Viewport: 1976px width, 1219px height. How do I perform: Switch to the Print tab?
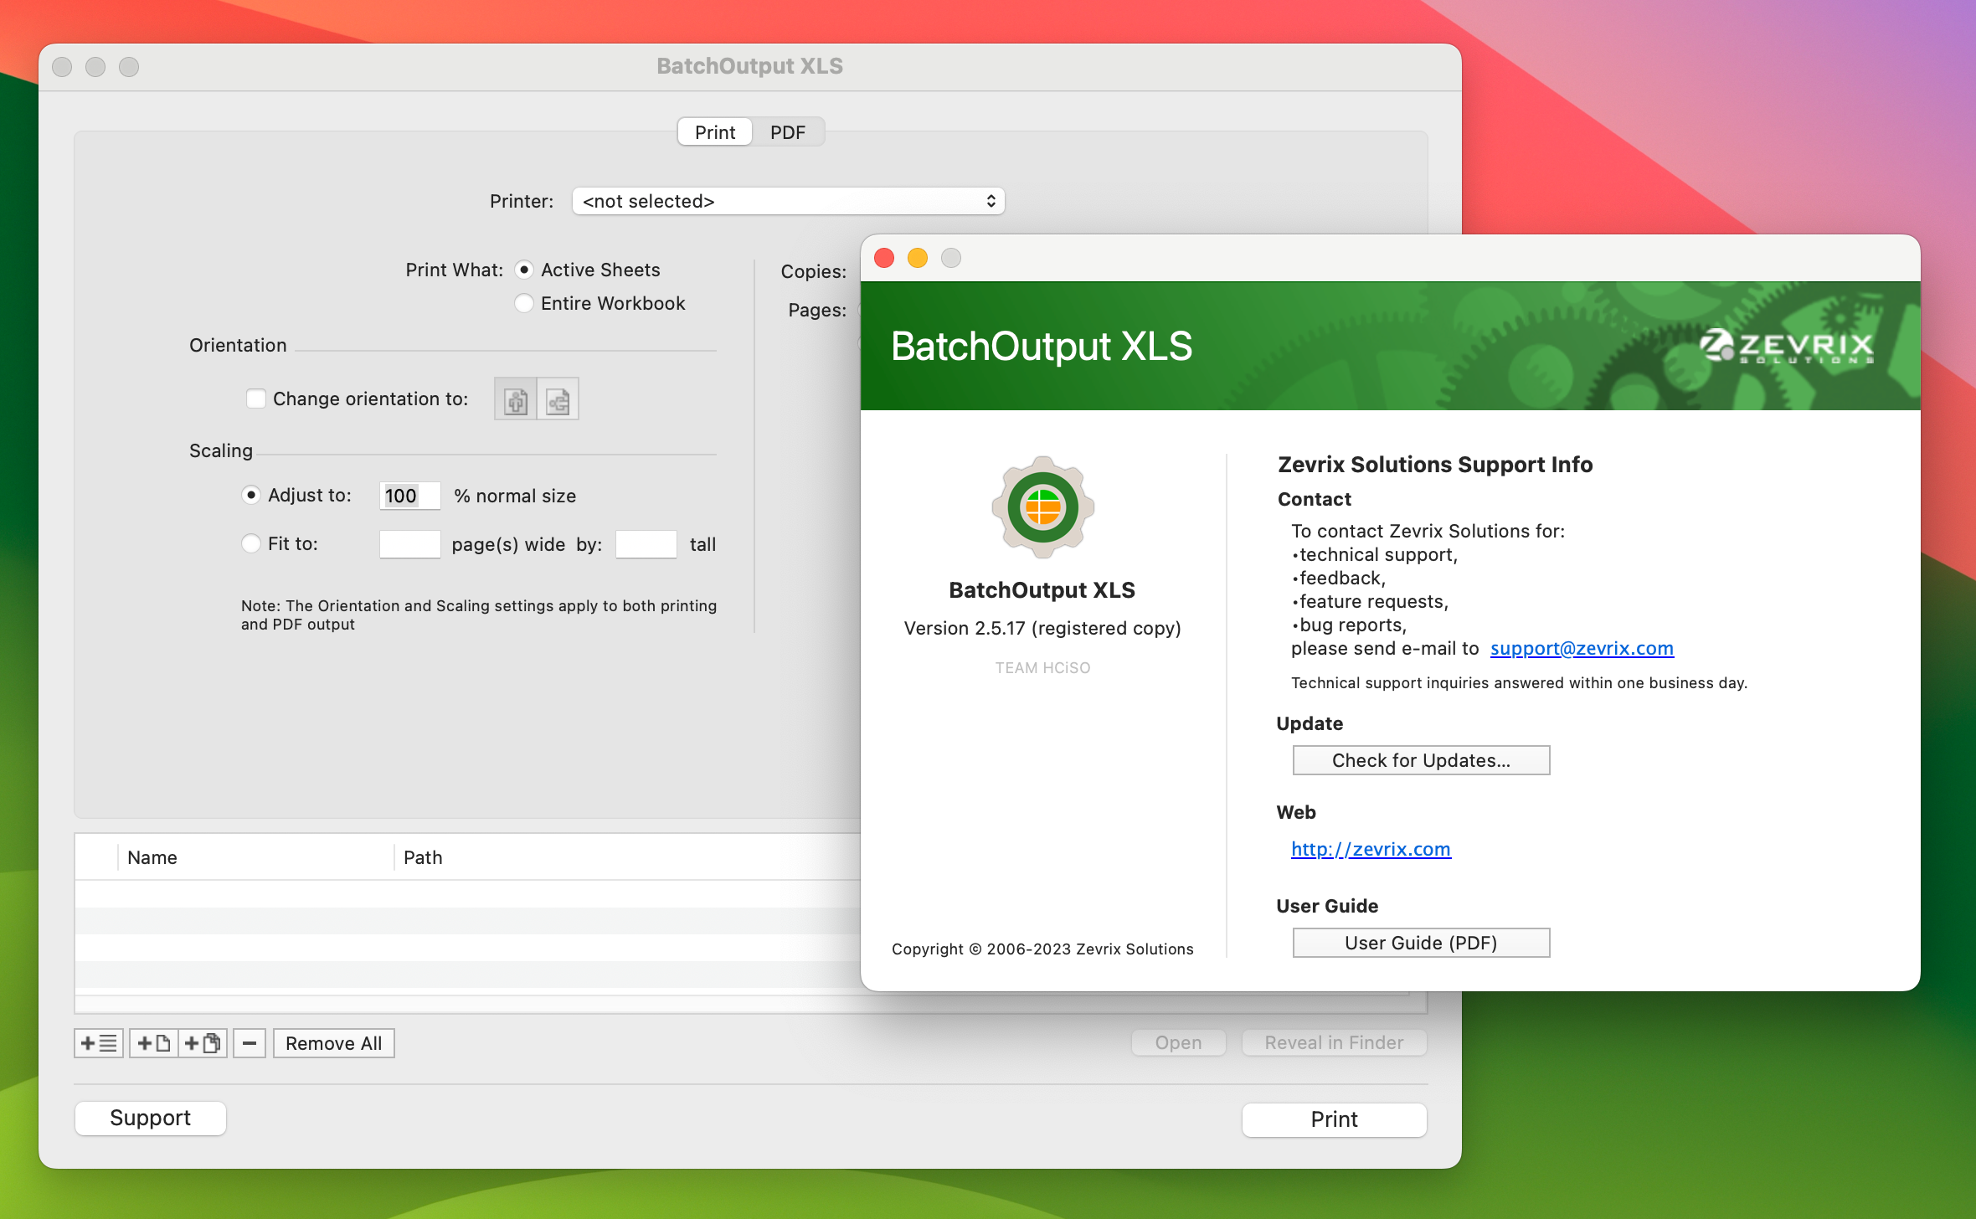click(x=713, y=131)
